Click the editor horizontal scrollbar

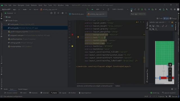[95, 84]
